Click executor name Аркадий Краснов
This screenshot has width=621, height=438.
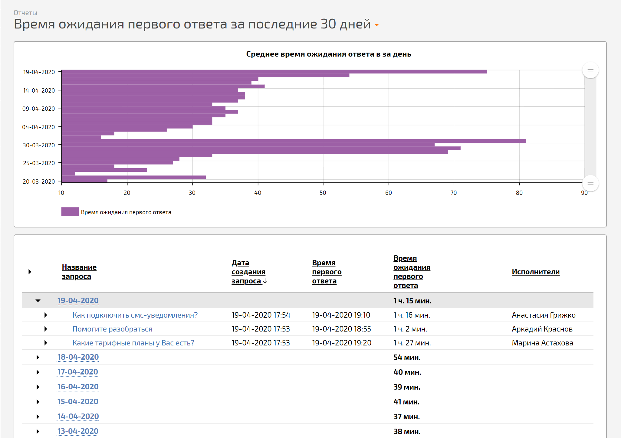[x=542, y=329]
